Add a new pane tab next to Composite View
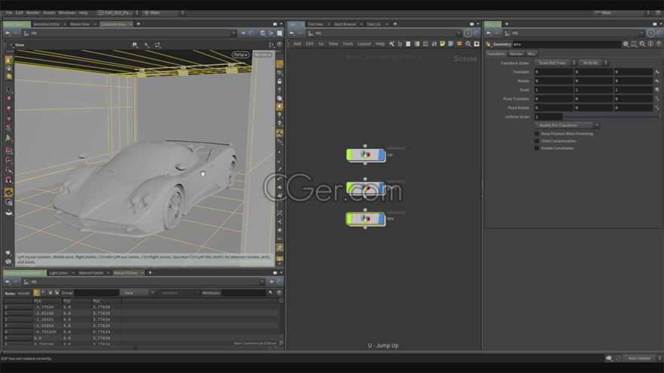Viewport: 664px width, 373px height. pos(139,24)
